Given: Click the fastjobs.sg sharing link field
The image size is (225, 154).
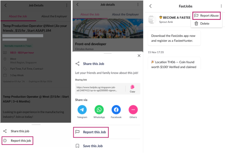Looking at the screenshot, I should click(100, 89).
